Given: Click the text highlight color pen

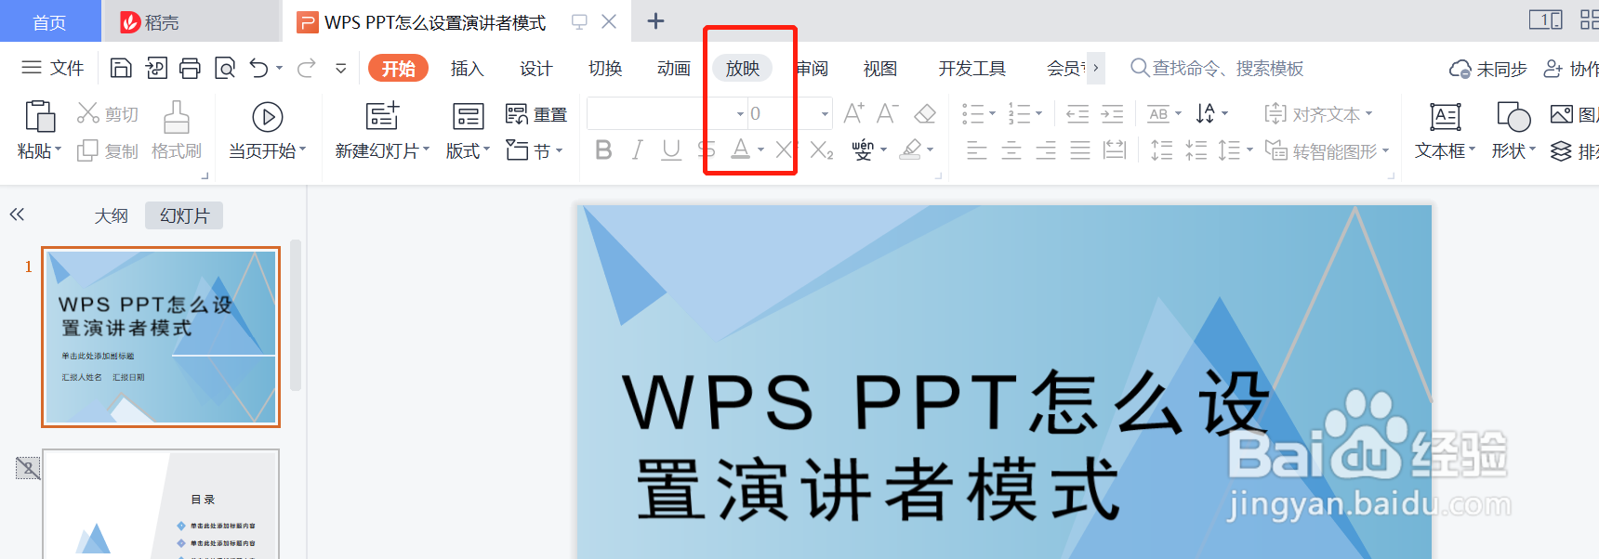Looking at the screenshot, I should (x=912, y=149).
